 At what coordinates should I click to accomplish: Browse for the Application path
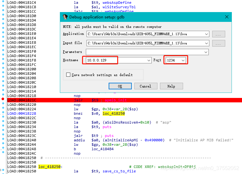click(219, 34)
